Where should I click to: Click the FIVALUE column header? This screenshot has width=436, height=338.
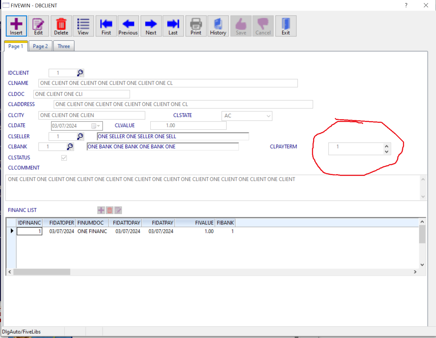[195, 223]
